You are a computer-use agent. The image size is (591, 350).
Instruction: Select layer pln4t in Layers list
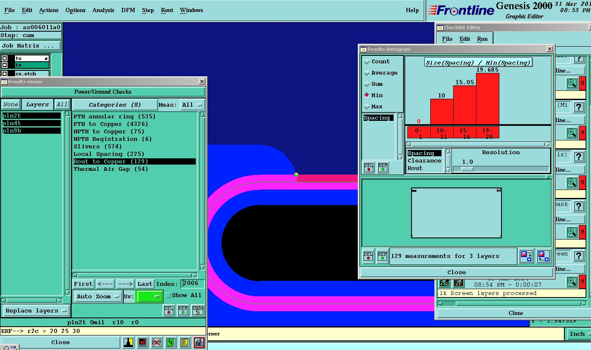point(31,123)
